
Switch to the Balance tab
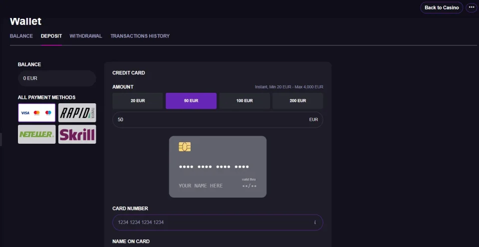(21, 36)
